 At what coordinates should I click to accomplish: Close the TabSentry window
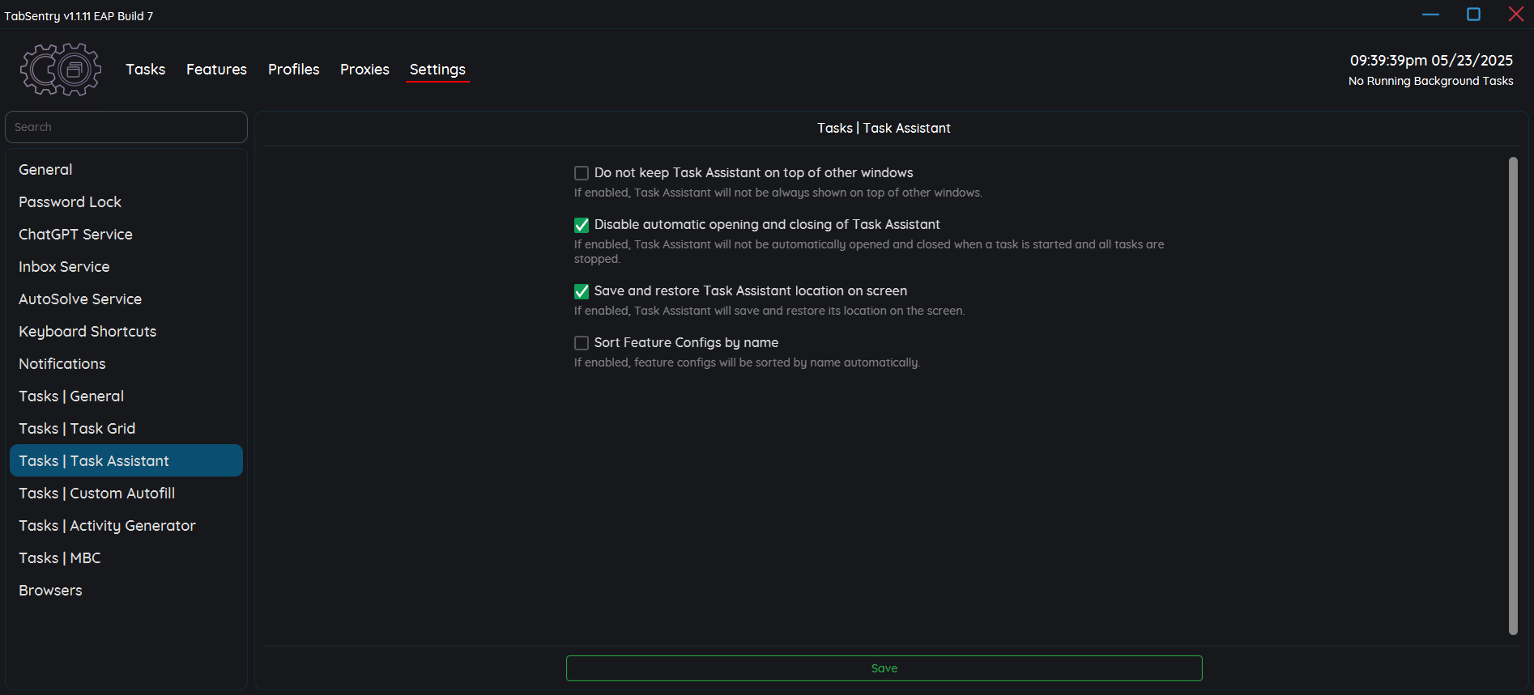click(x=1516, y=14)
